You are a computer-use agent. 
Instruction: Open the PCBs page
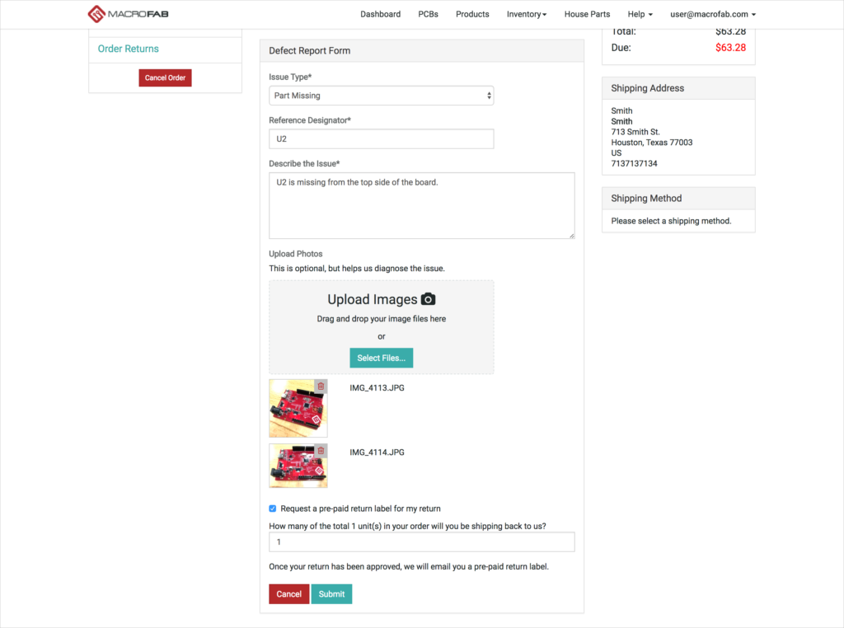(428, 14)
